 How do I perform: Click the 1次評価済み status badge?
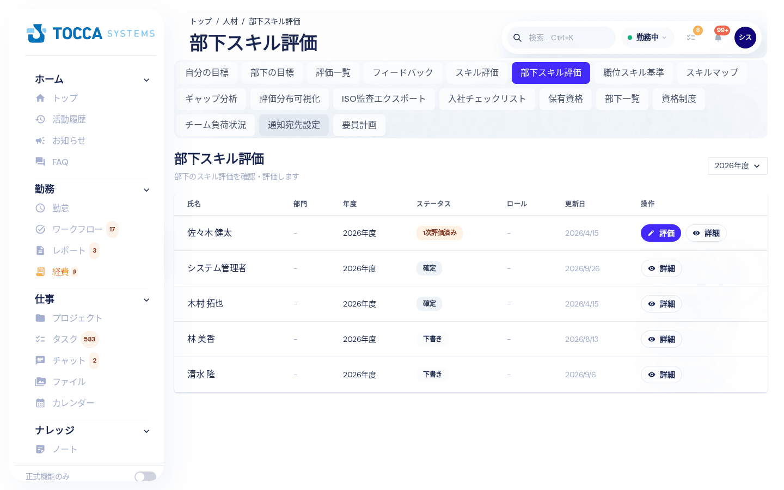tap(440, 232)
